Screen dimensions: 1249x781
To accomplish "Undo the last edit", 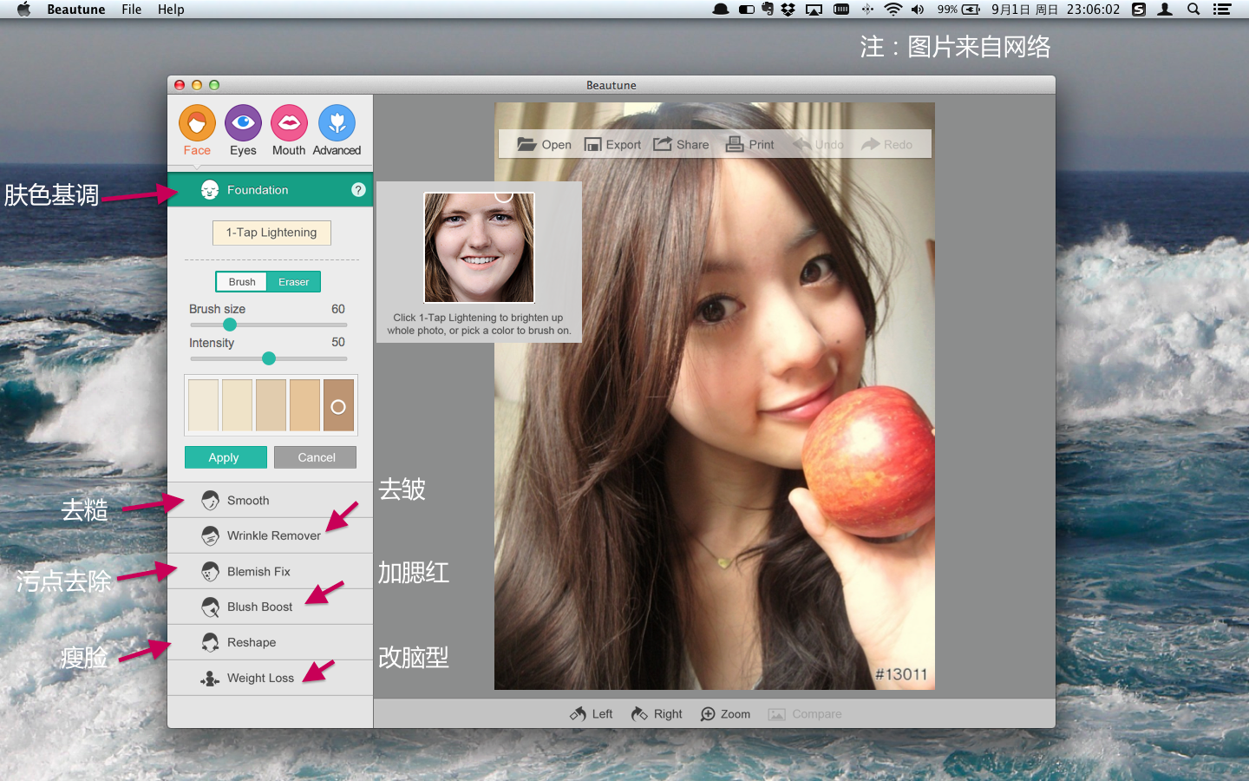I will (818, 144).
